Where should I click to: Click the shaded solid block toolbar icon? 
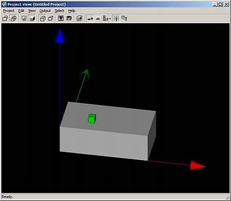(32, 19)
